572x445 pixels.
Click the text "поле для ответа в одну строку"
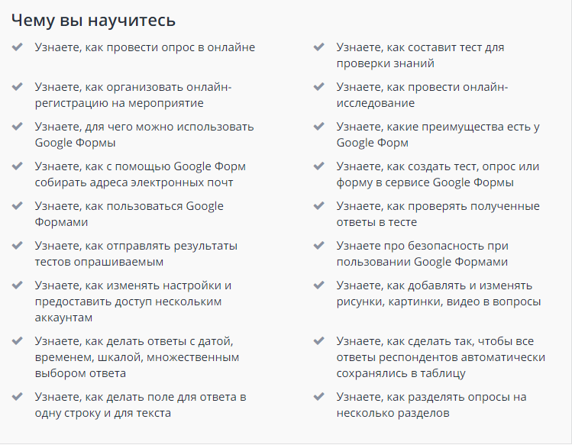click(141, 405)
